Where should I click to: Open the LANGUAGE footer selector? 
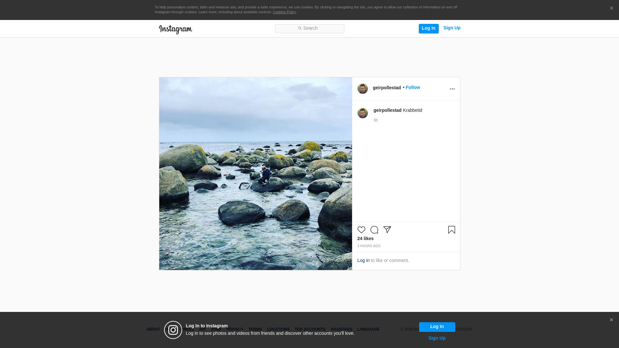(x=368, y=329)
